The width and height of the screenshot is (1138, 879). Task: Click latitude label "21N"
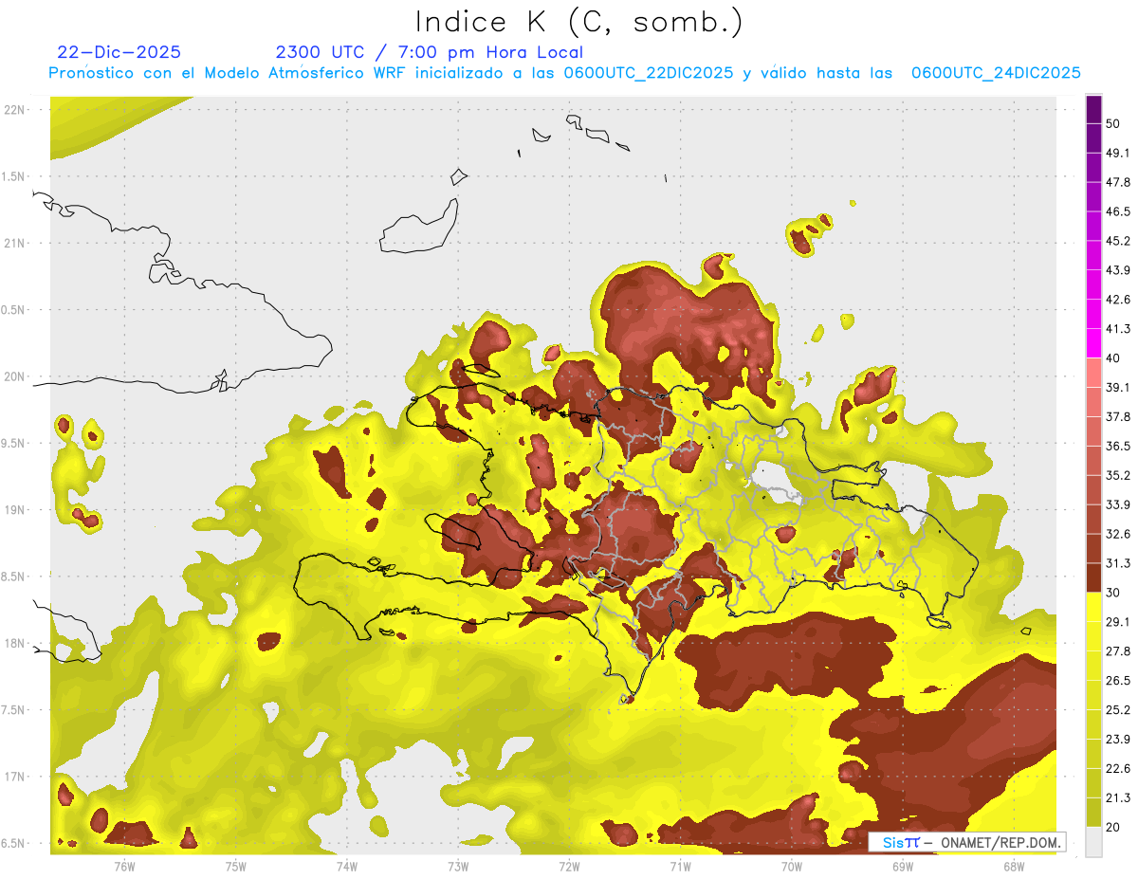[14, 244]
